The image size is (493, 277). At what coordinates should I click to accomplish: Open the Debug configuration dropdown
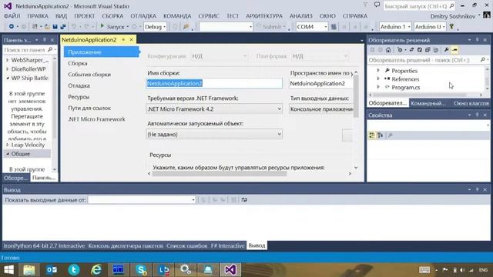[x=155, y=27]
